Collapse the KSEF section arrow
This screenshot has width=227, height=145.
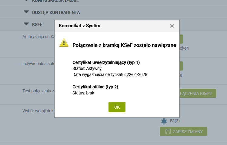coord(26,24)
